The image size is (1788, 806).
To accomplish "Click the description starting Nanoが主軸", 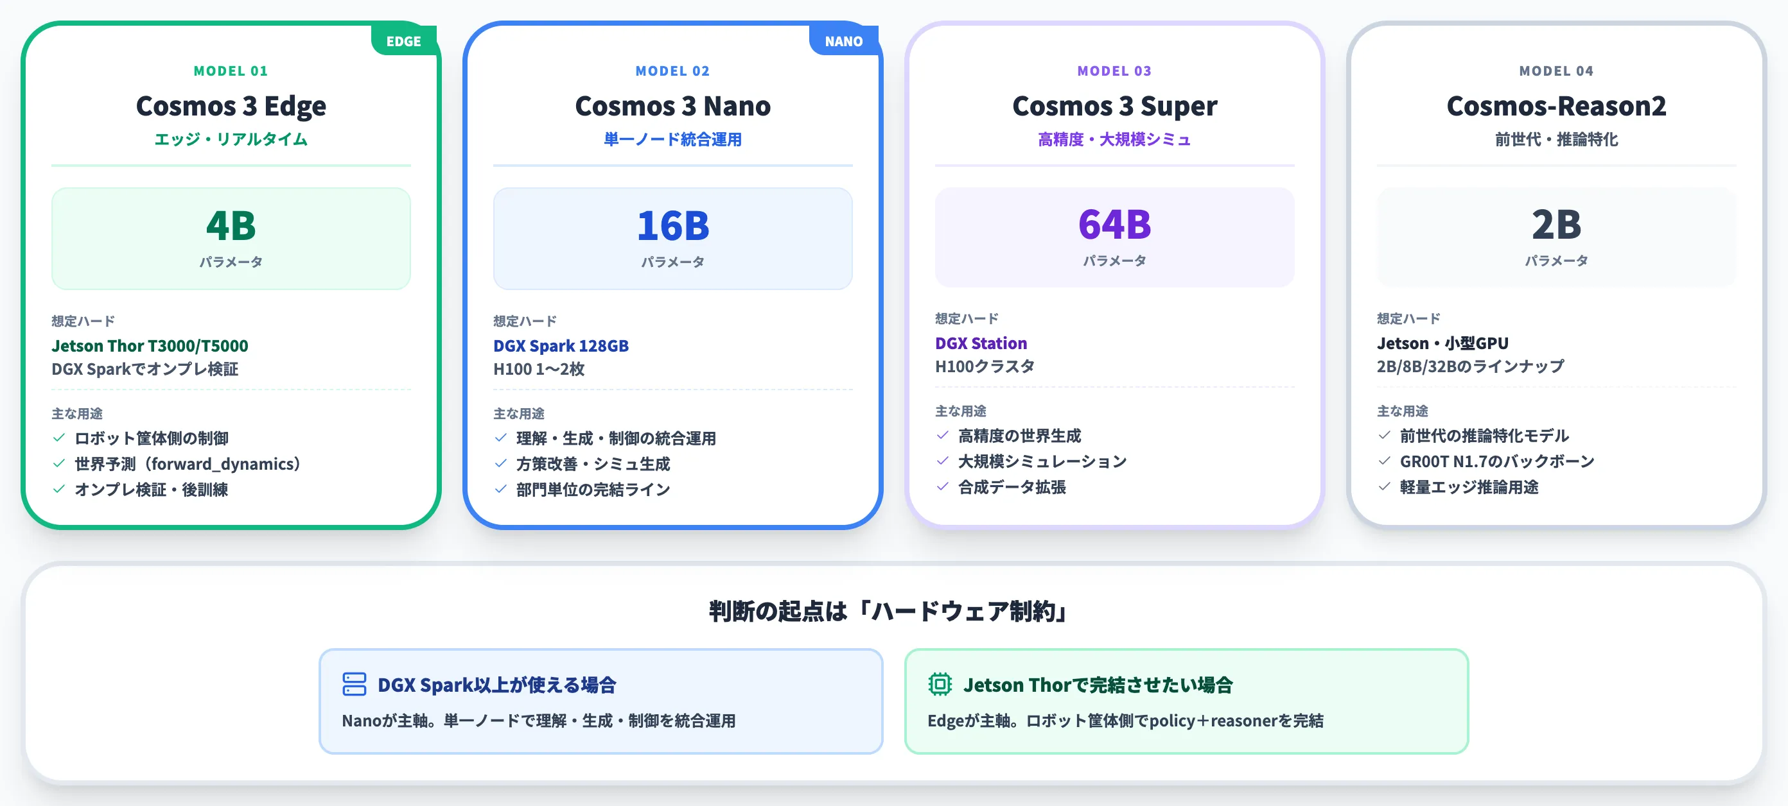I will [539, 721].
